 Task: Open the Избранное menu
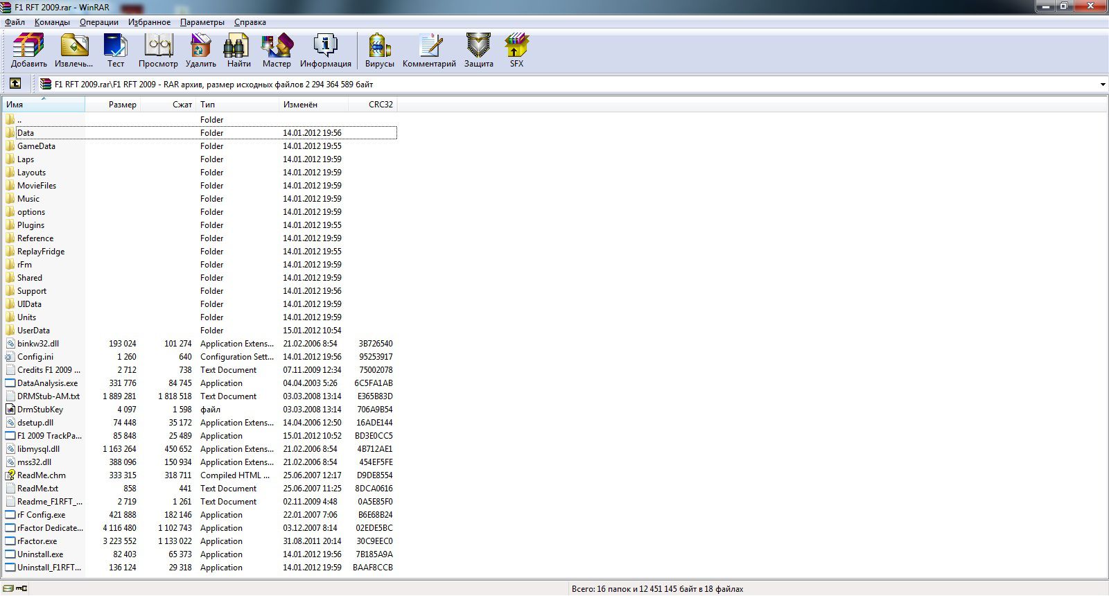(149, 22)
